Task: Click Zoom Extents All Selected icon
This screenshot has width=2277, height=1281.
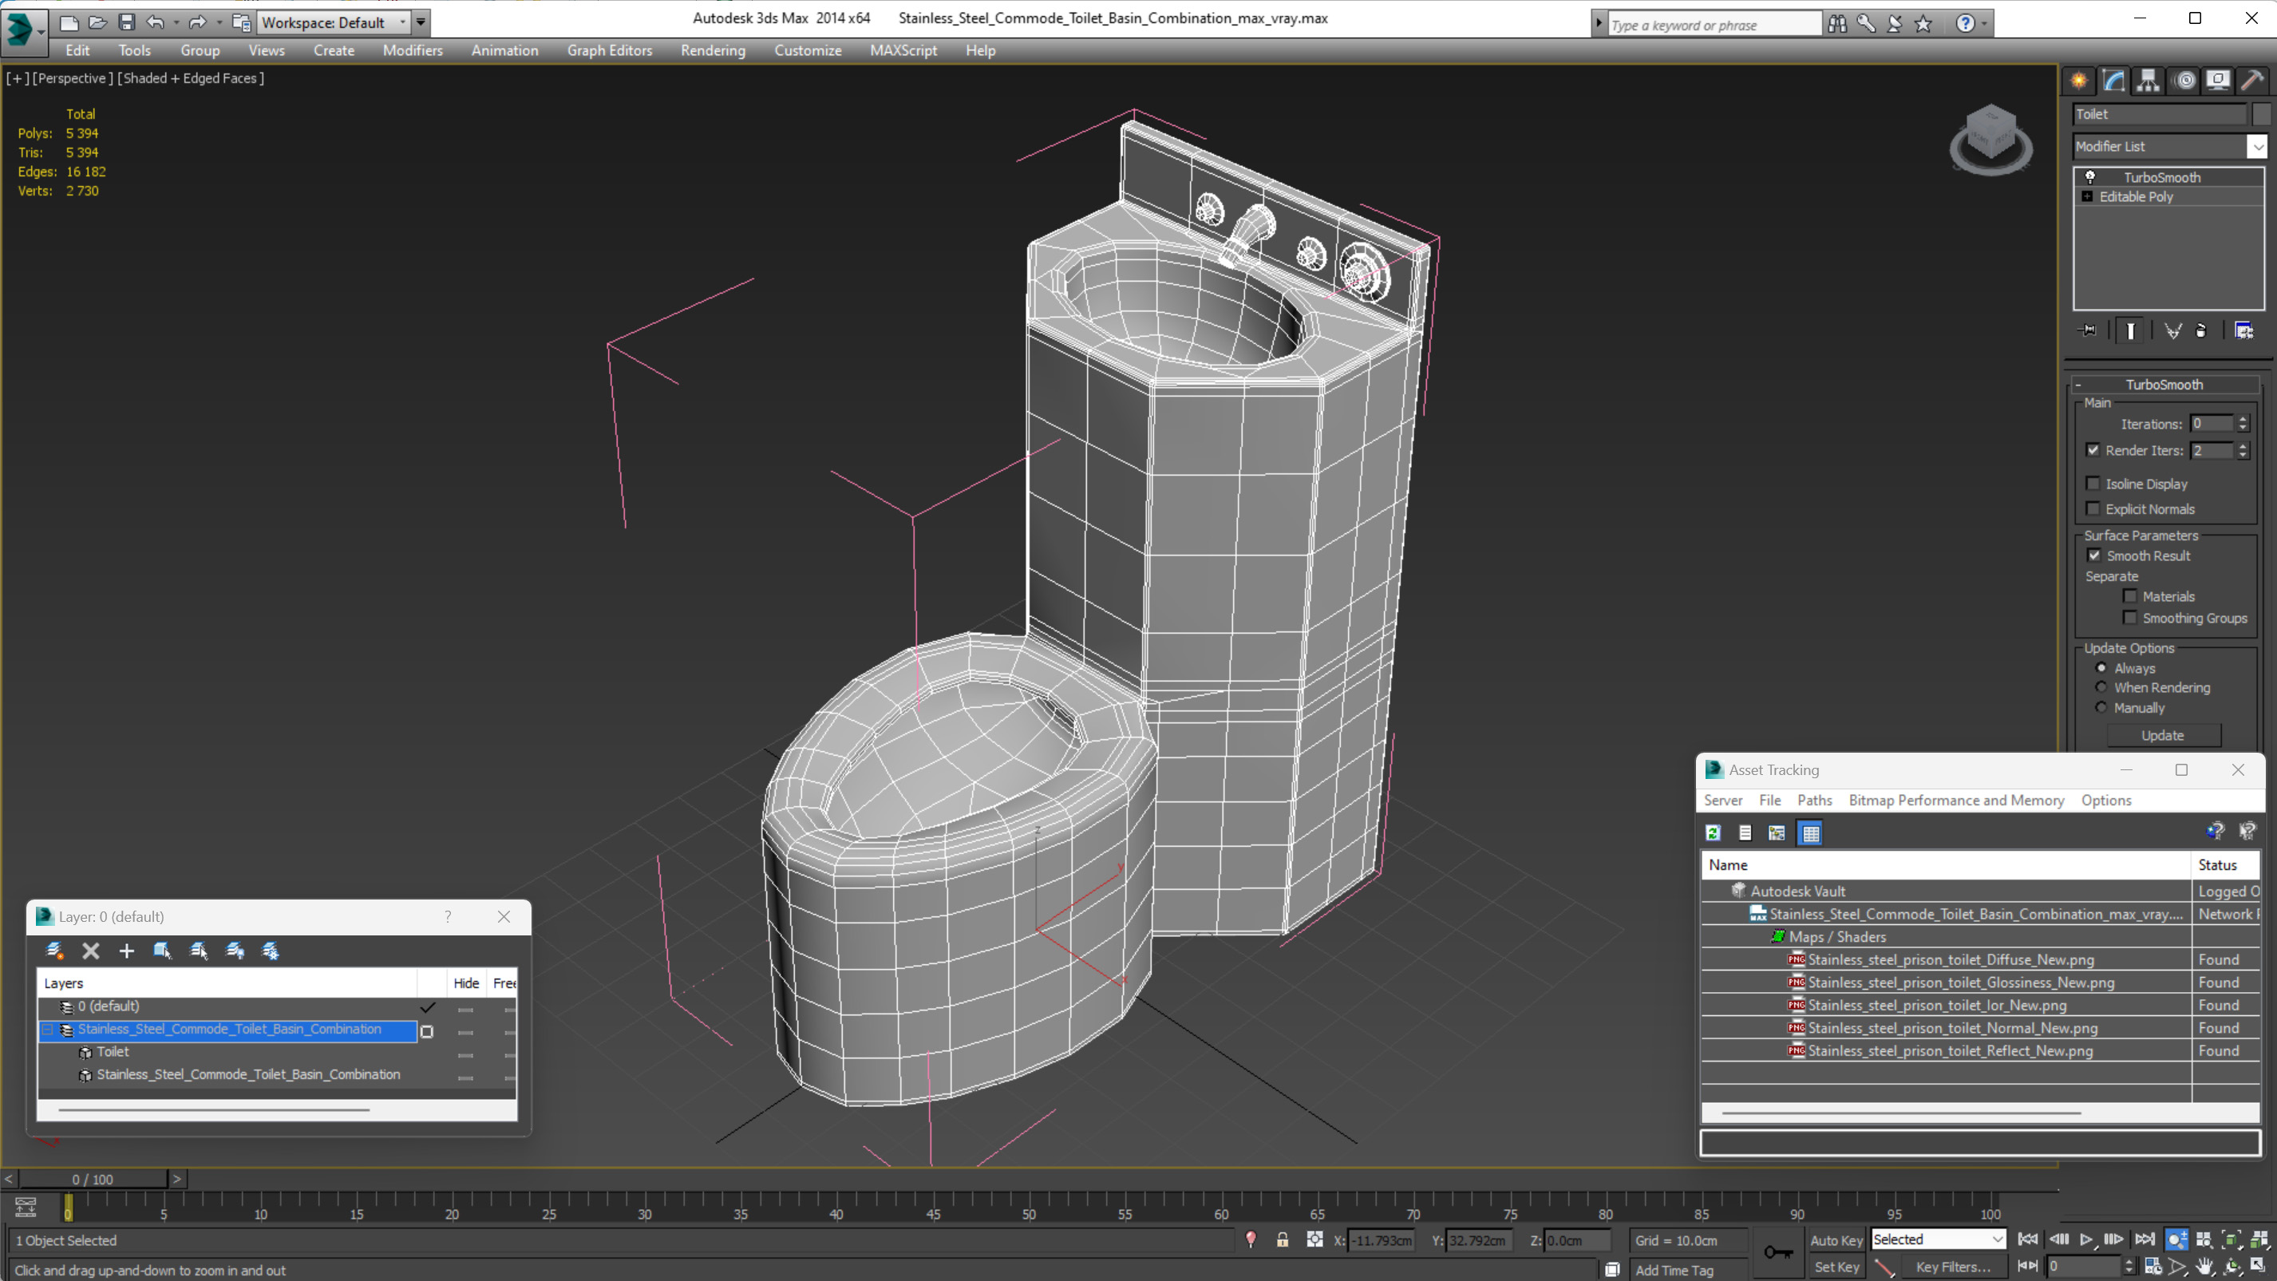Action: point(2259,1239)
